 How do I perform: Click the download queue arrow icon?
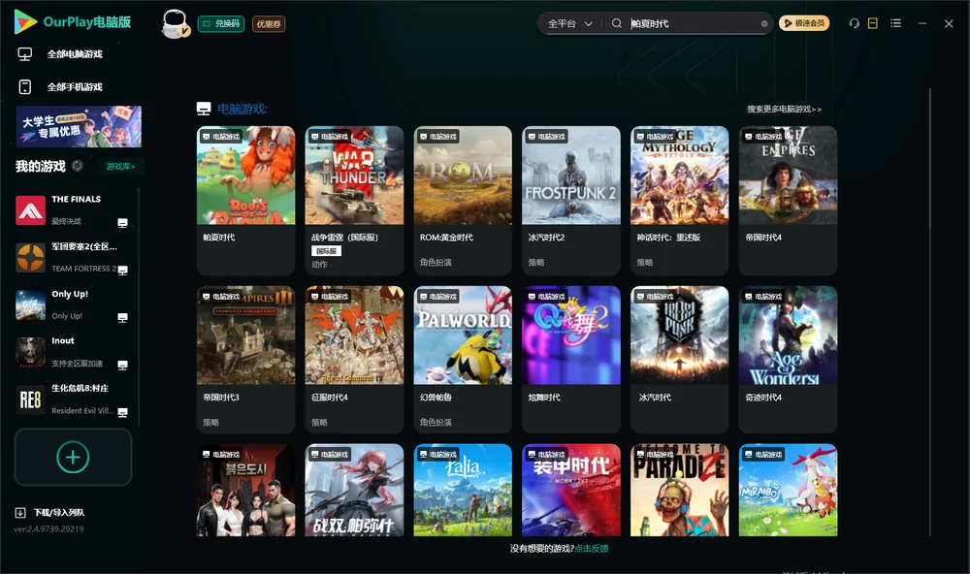(20, 513)
